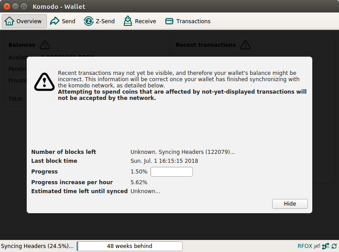Click the '1.50%' progress value
Screen dimensions: 339x252
(139, 172)
